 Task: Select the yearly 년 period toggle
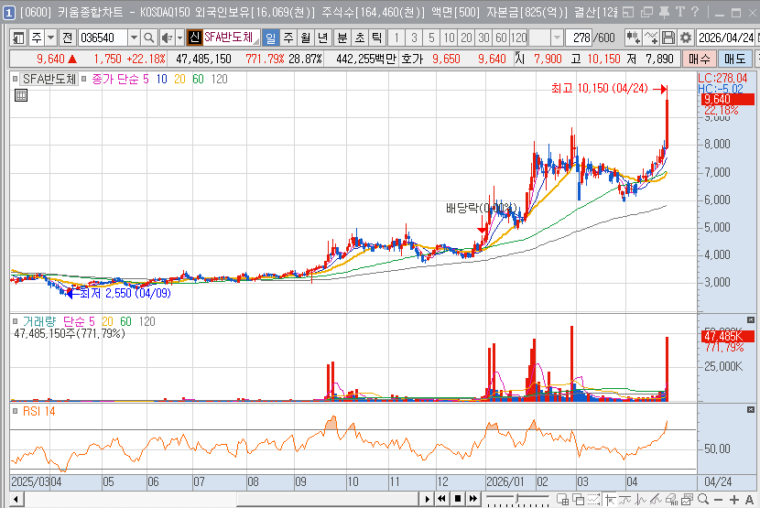322,38
